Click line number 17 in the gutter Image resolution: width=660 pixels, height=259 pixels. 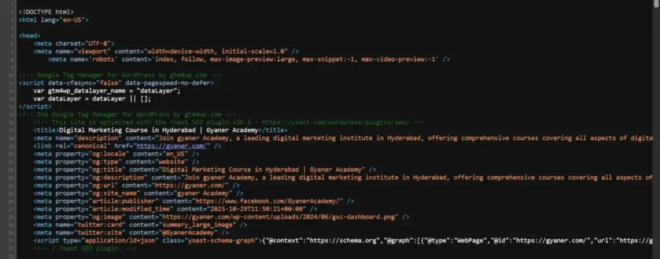tap(12, 130)
